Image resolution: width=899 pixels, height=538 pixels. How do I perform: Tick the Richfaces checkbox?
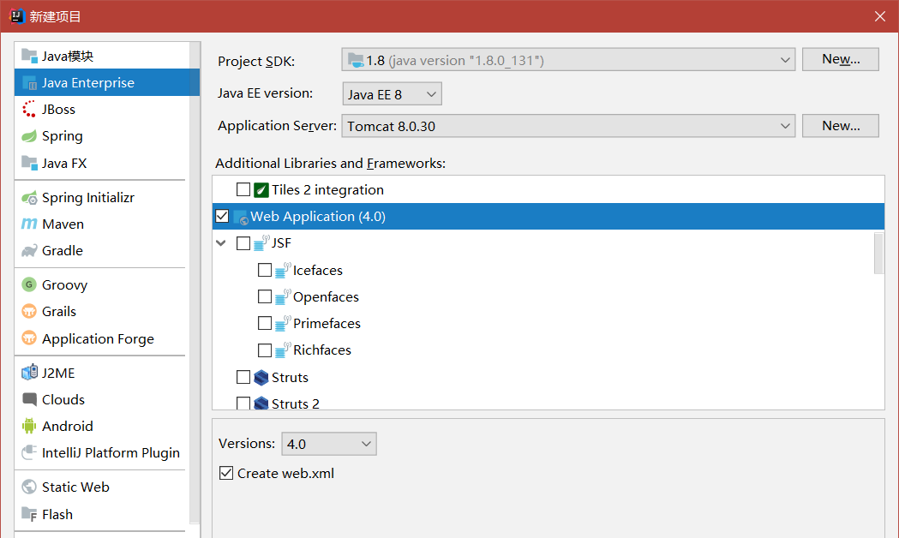pos(264,350)
